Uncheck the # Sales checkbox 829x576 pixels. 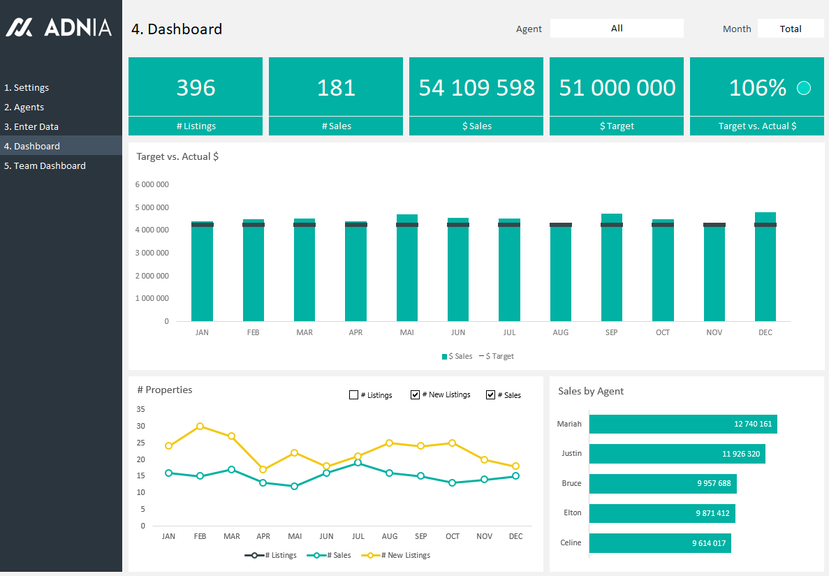[x=490, y=395]
